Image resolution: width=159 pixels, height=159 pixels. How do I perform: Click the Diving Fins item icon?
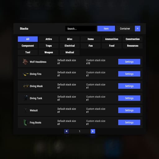[25, 74]
